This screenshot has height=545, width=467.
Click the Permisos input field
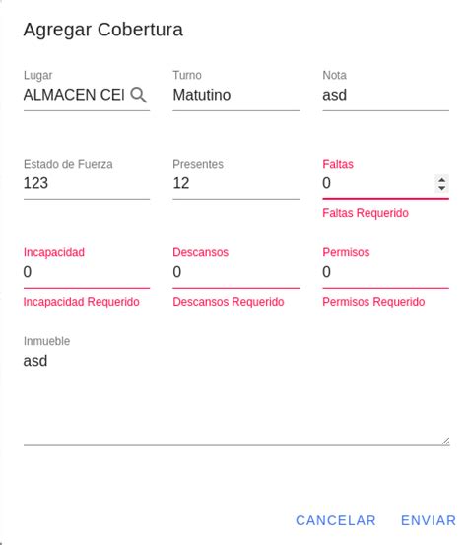(x=385, y=272)
